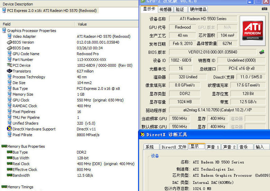This screenshot has width=270, height=191.
Task: Select the Bandwidth row in Memory Bus Properties
Action: click(x=69, y=175)
